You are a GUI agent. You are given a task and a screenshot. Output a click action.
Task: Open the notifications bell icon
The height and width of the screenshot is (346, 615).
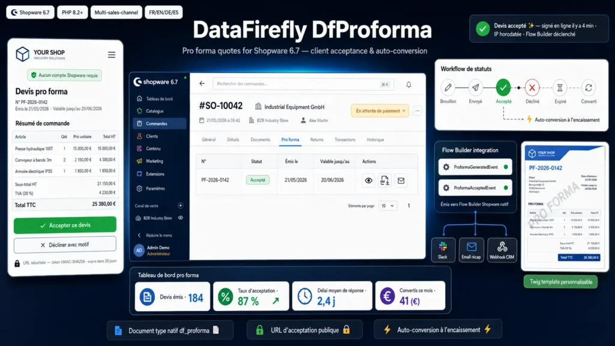point(408,84)
